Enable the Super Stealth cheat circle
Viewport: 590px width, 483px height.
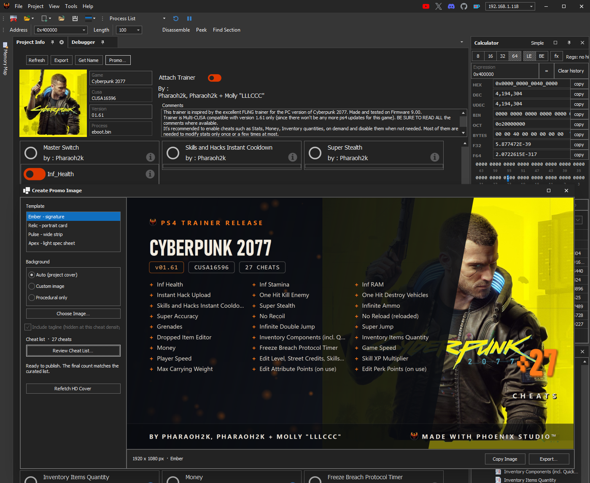tap(315, 153)
